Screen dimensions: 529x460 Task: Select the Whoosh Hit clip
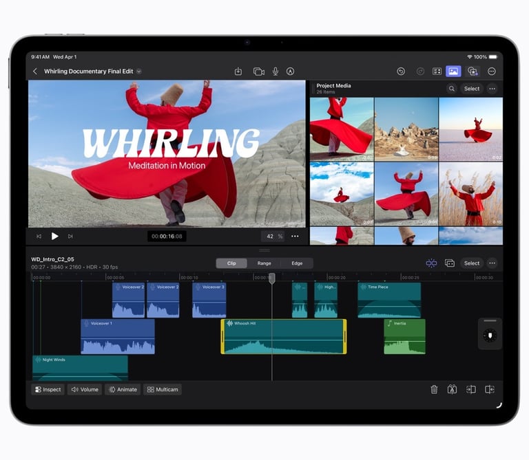(283, 336)
